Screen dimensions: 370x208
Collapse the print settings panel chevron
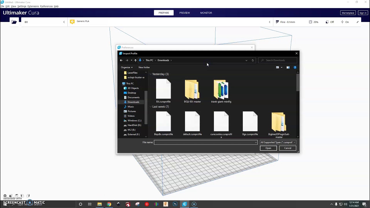270,22
